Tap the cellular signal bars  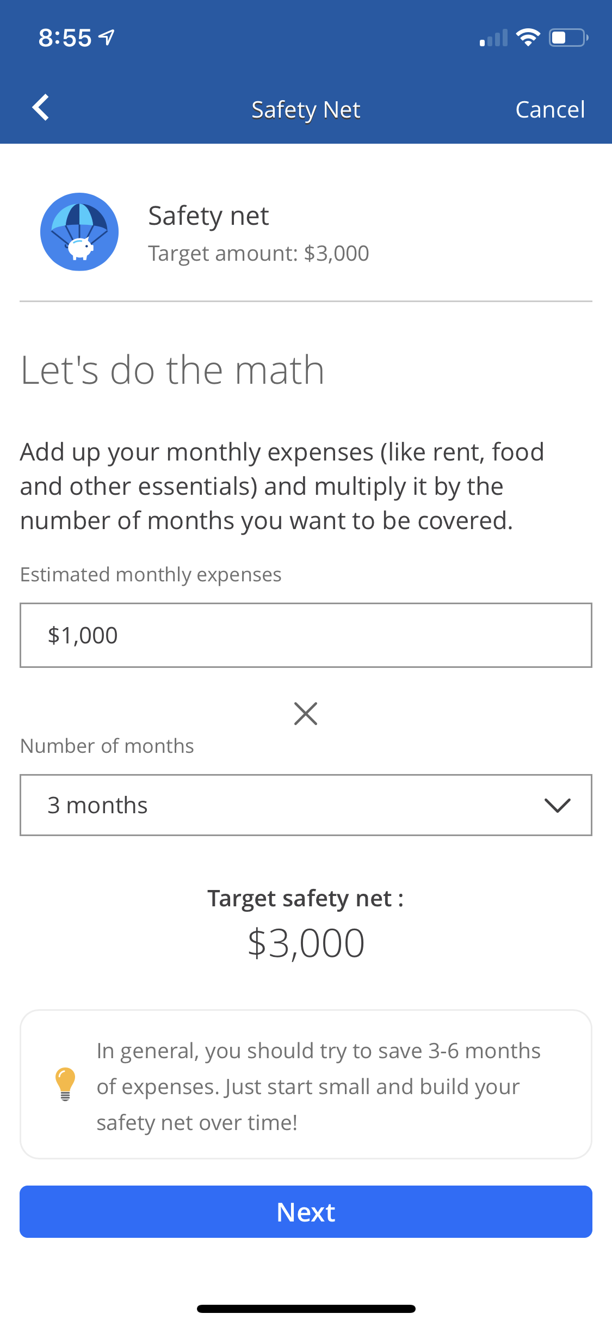[x=493, y=38]
